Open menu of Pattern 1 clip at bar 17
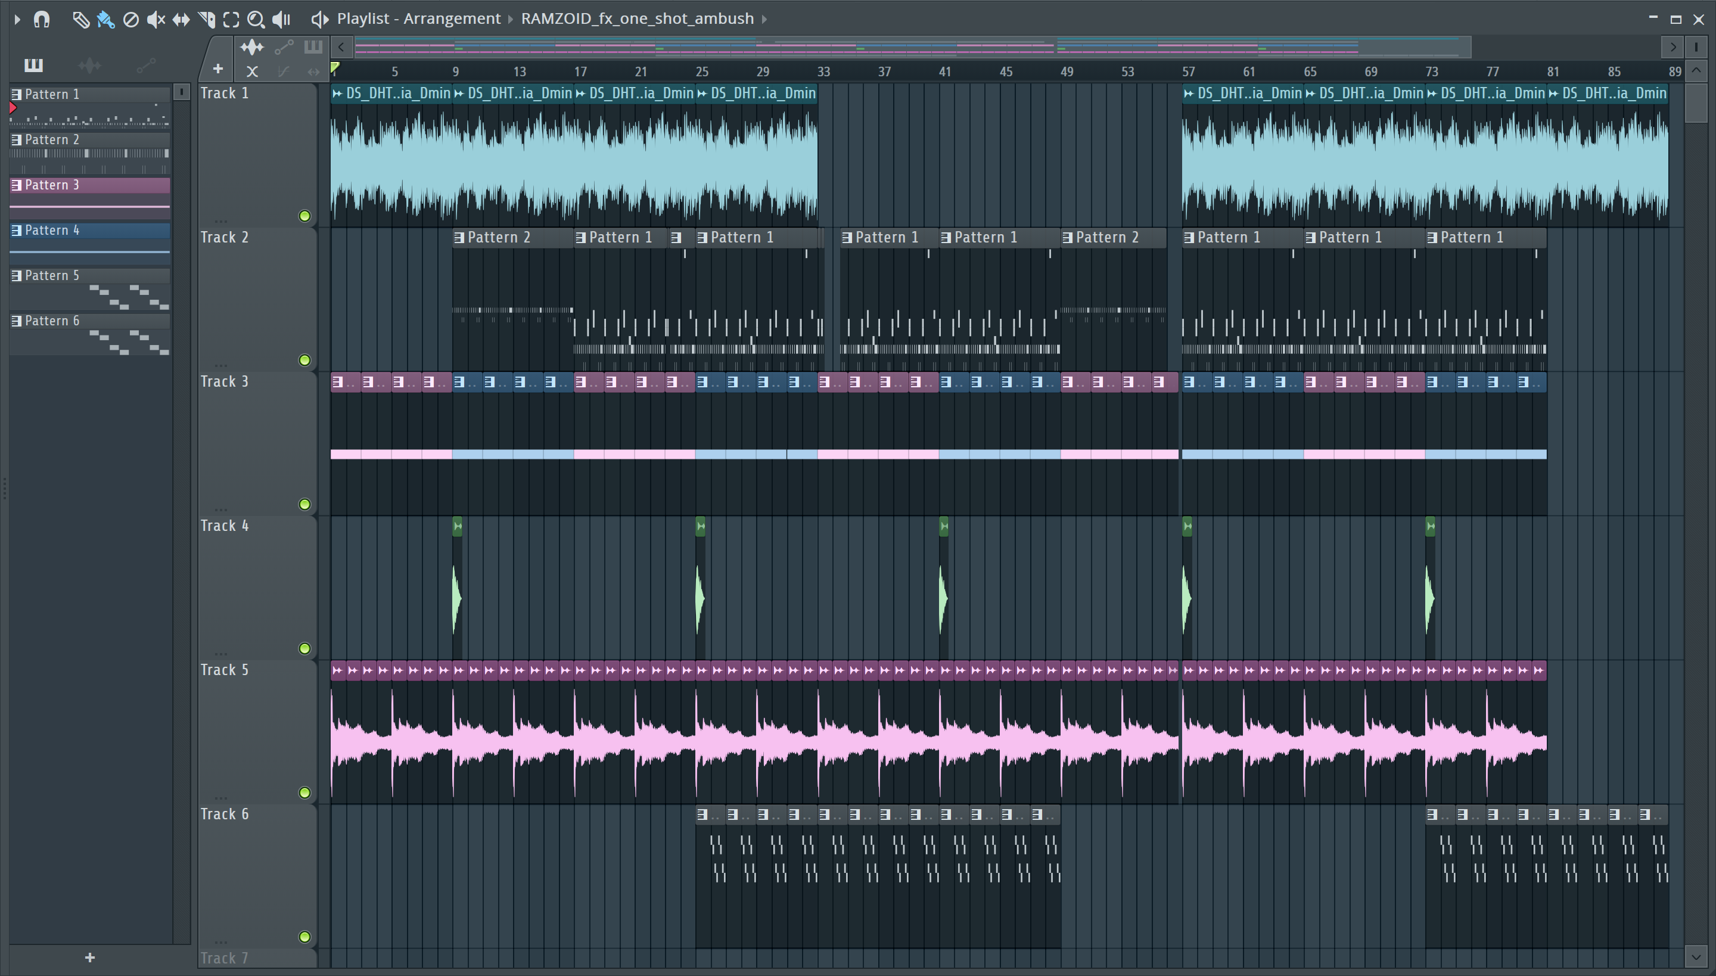This screenshot has height=976, width=1716. [x=580, y=237]
